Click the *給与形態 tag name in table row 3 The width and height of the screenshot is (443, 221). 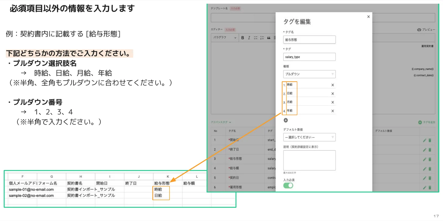point(235,159)
